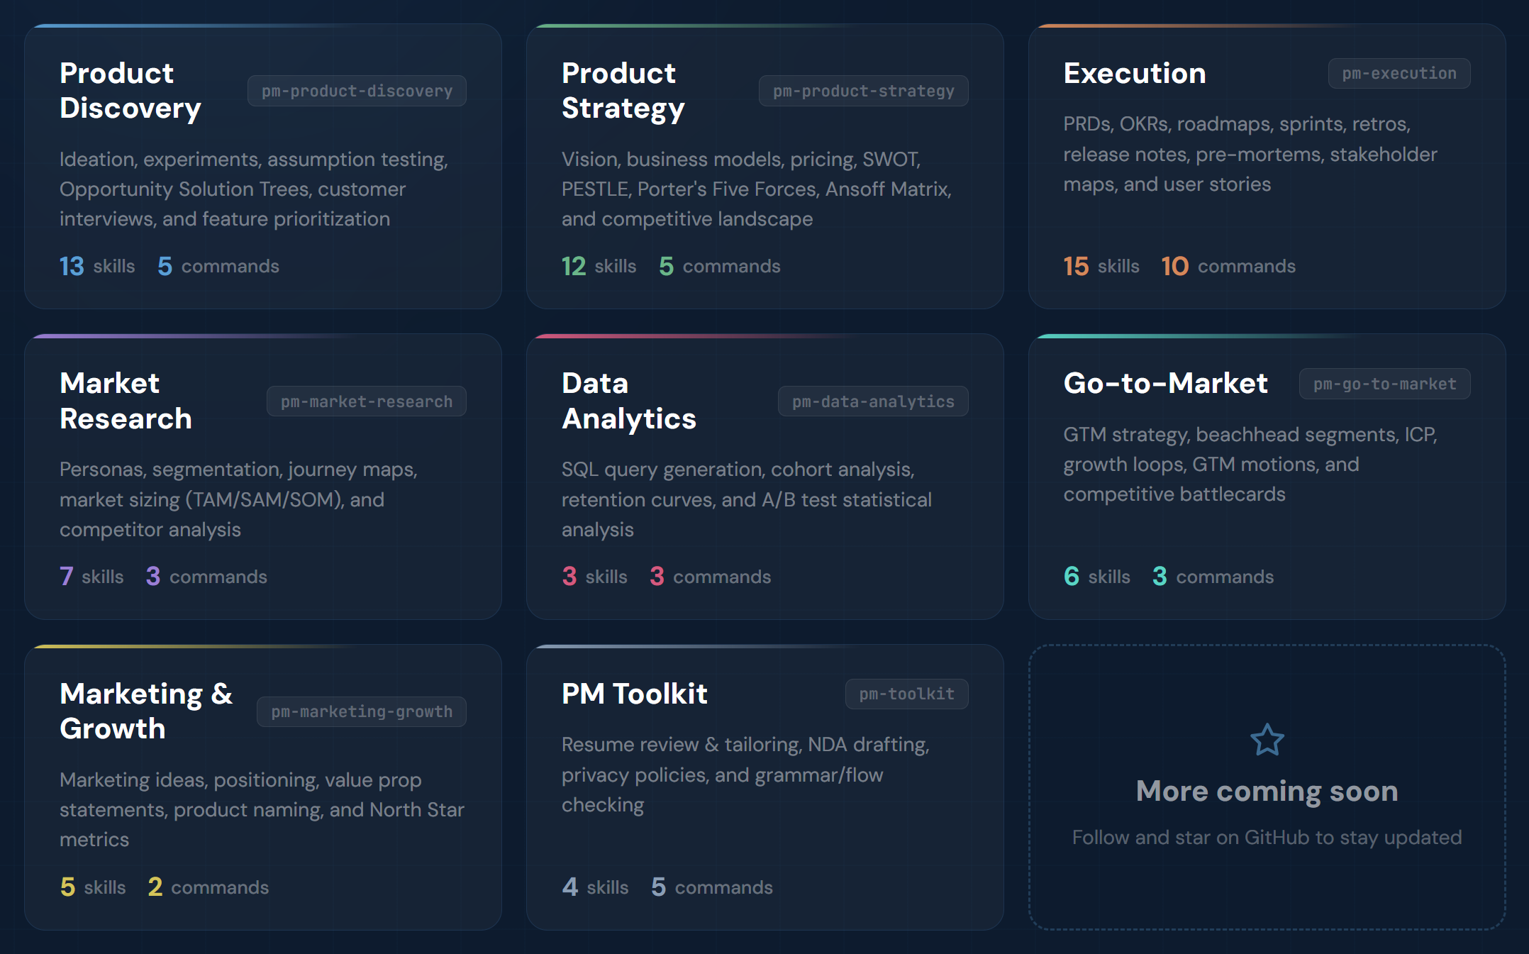1529x954 pixels.
Task: Click the 15 skills count on Execution
Action: point(1101,266)
